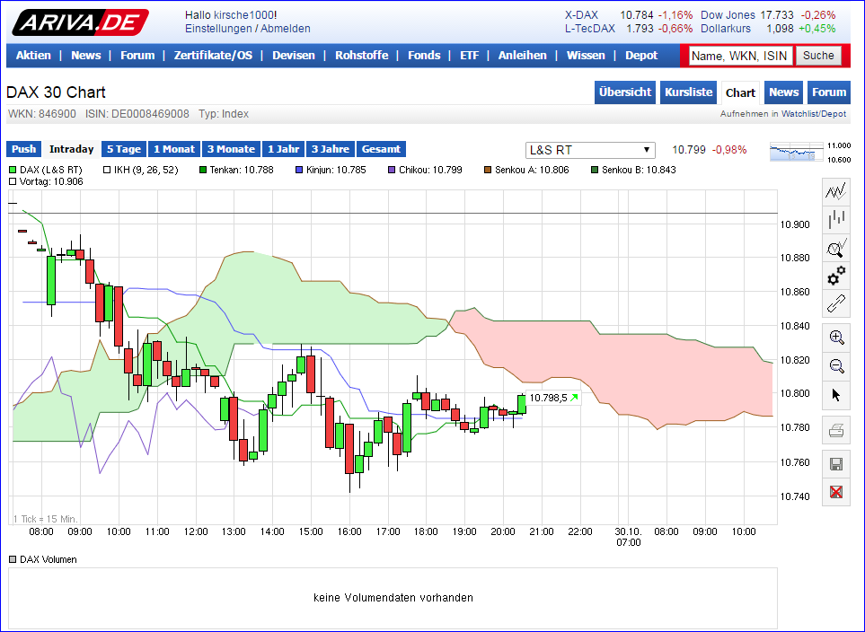This screenshot has height=632, width=865.
Task: Print the chart using the printer icon
Action: 835,429
